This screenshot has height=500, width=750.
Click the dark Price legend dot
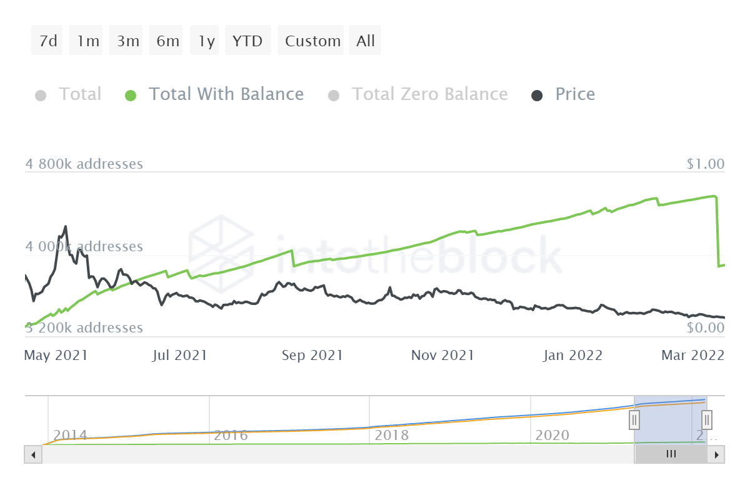(x=537, y=96)
